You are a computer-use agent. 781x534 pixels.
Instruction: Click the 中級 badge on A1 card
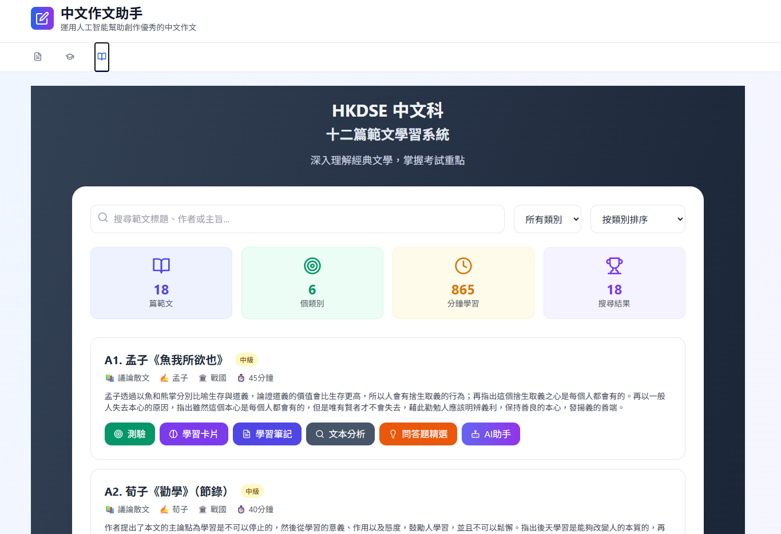[x=247, y=360]
